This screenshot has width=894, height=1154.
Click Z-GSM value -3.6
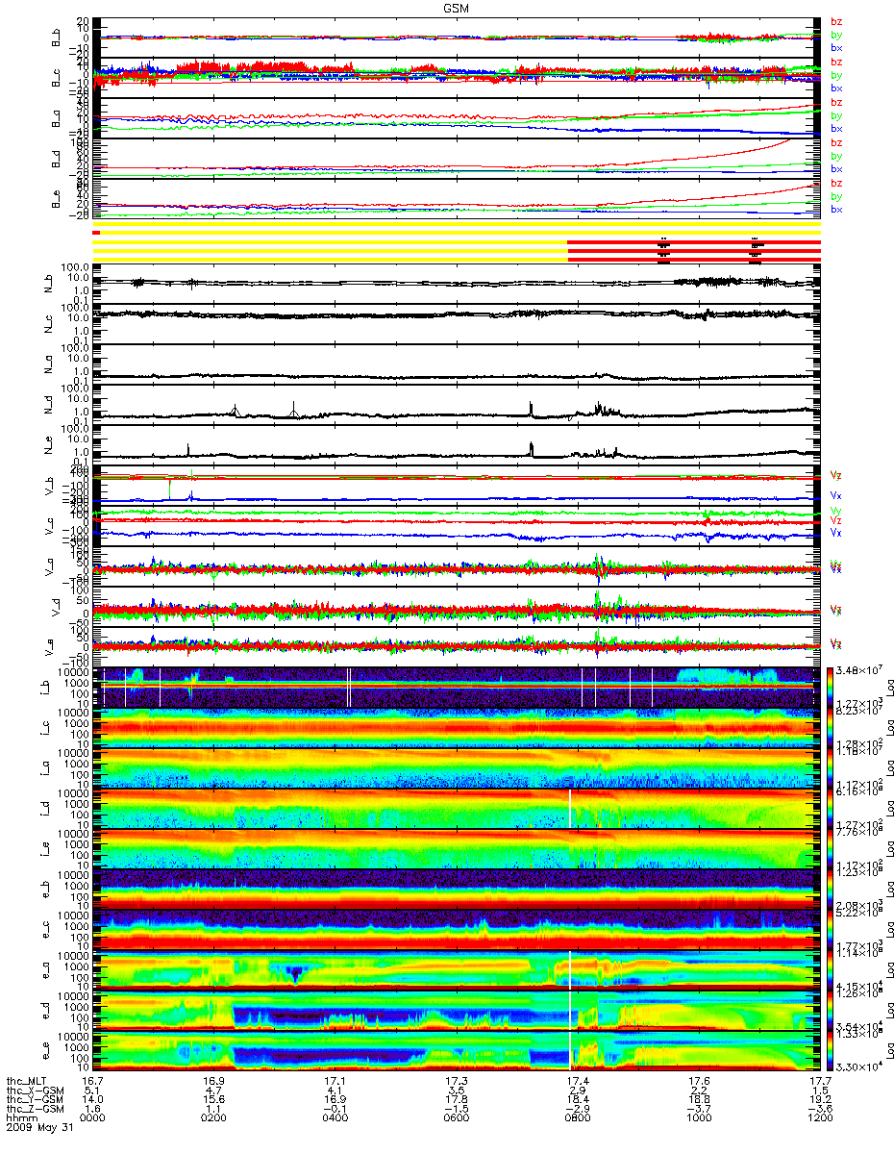(x=820, y=1109)
